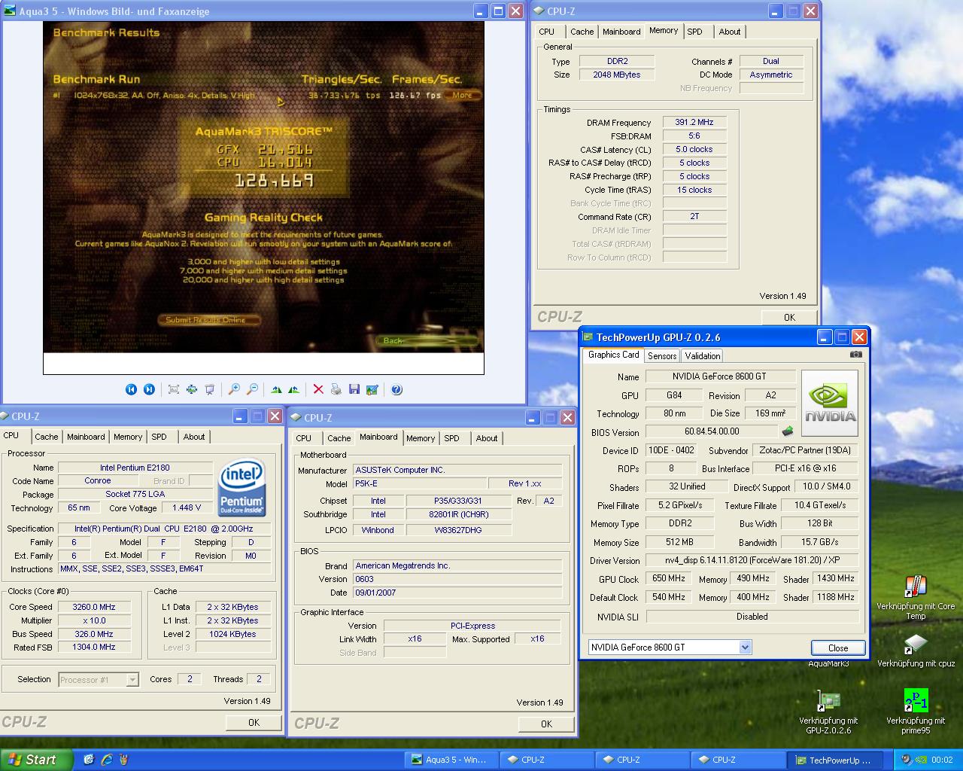This screenshot has height=771, width=963.
Task: Open SPD tab in the mainboard CPU-Z window
Action: click(x=451, y=438)
